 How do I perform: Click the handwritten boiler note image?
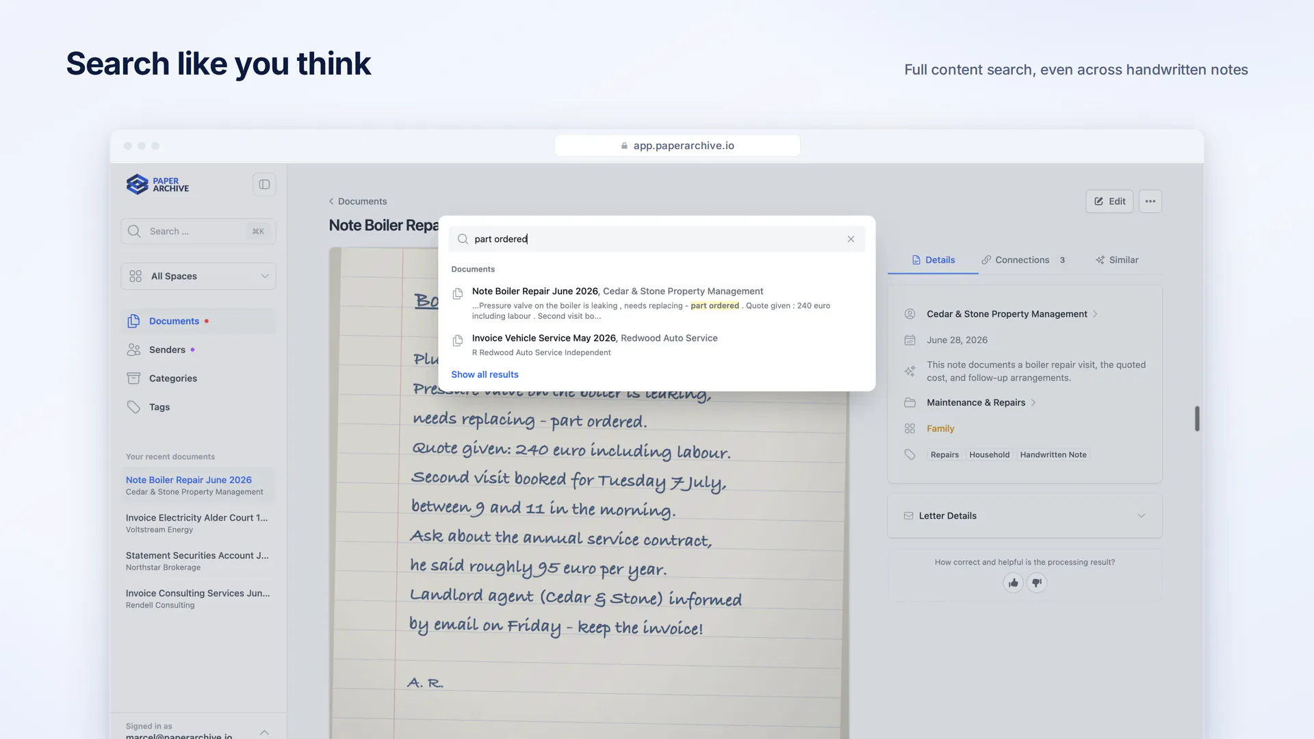click(589, 493)
